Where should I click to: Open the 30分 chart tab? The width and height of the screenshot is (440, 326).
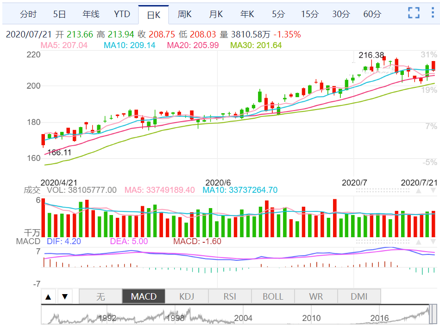(x=341, y=14)
